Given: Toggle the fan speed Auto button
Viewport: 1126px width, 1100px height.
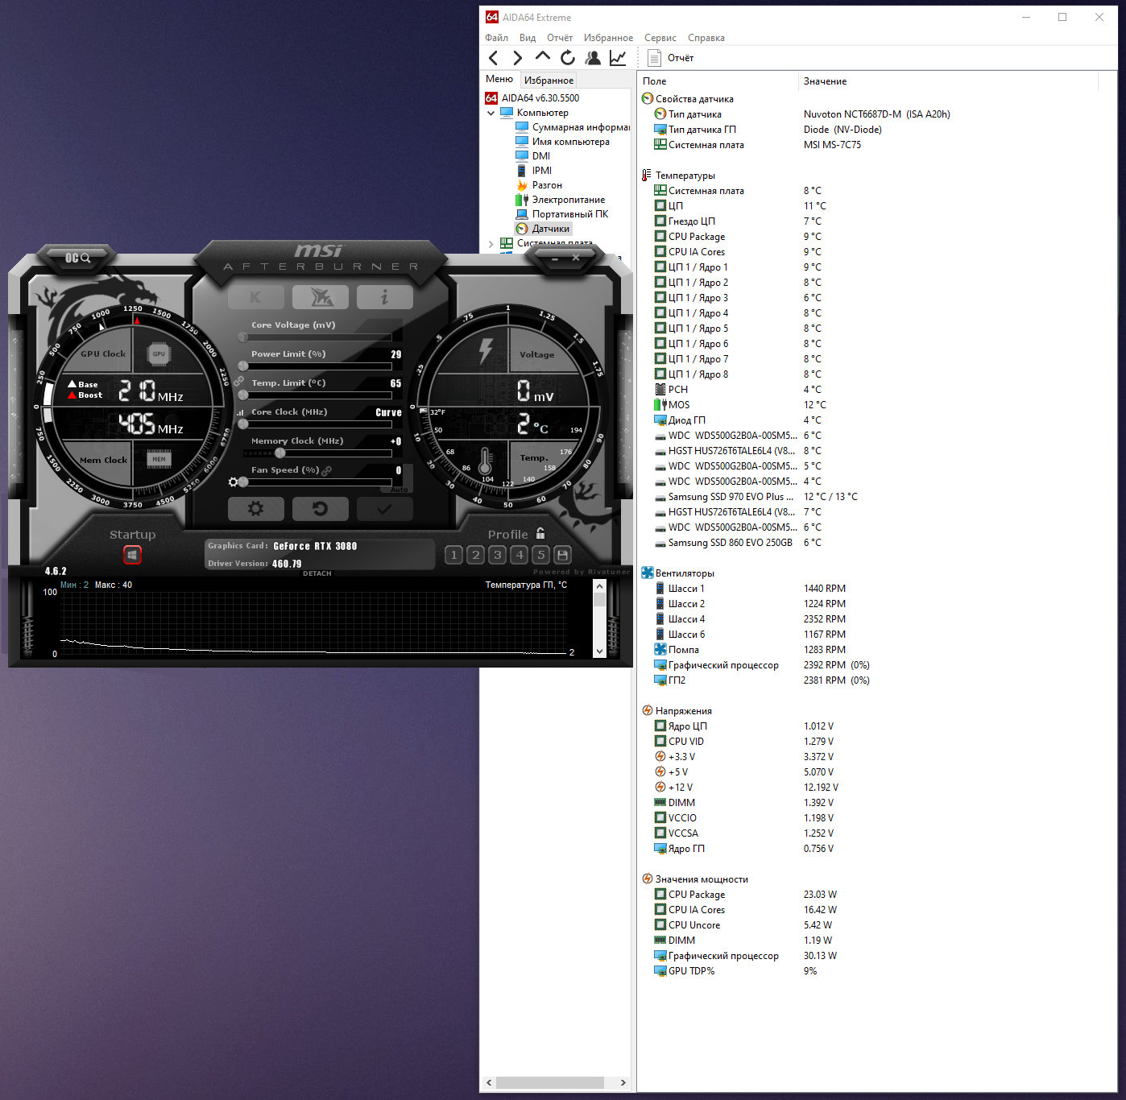Looking at the screenshot, I should point(399,490).
